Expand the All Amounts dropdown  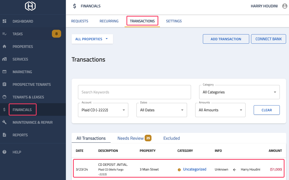tap(220, 110)
